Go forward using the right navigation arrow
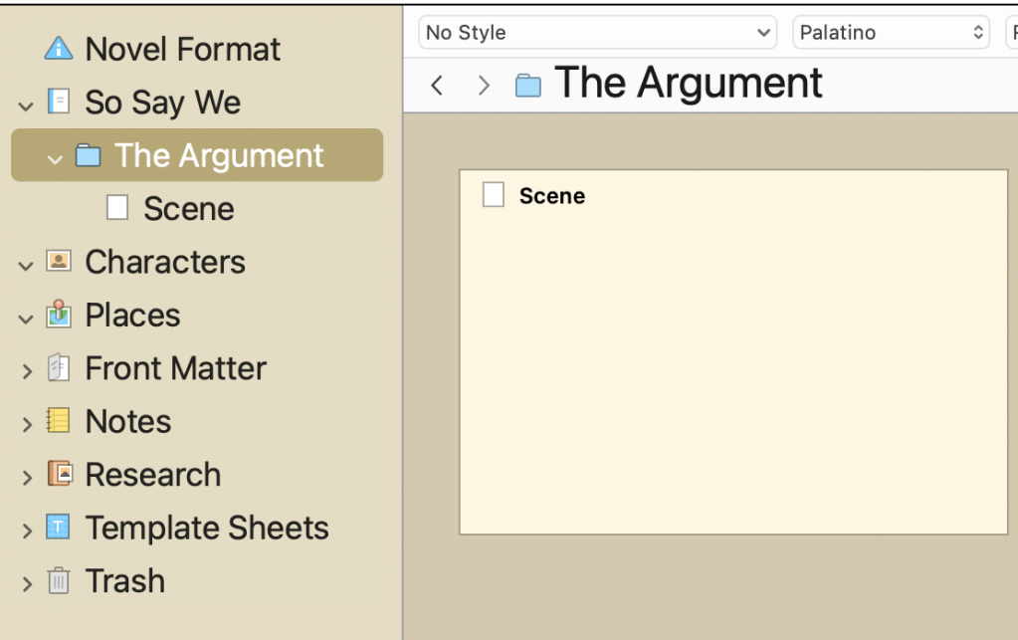The width and height of the screenshot is (1018, 640). tap(484, 86)
